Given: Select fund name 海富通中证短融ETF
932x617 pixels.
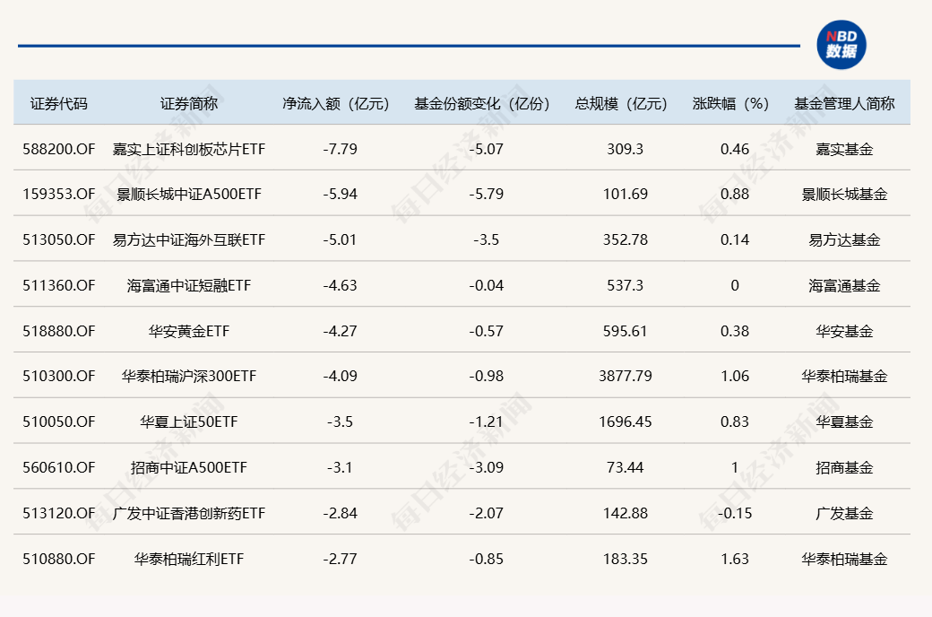Looking at the screenshot, I should pos(189,285).
